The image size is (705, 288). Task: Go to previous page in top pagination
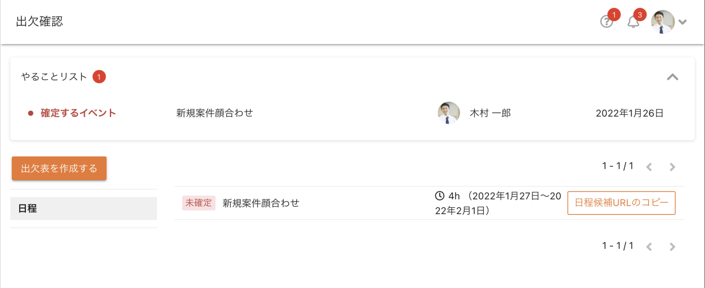[x=649, y=167]
